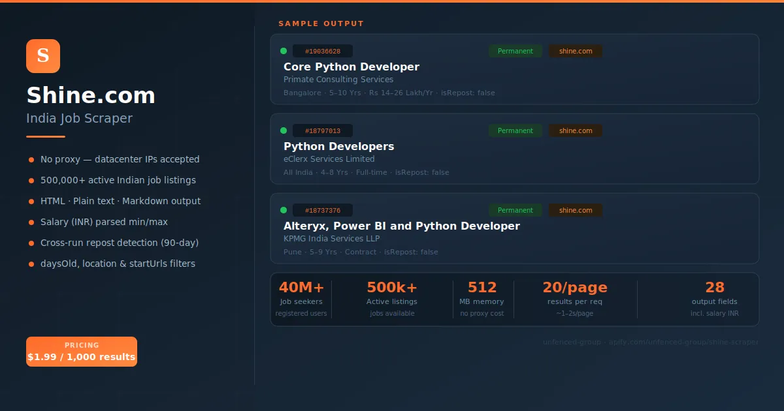The image size is (784, 411).
Task: Click shine.com tag on the Alteryx card
Action: coord(576,210)
